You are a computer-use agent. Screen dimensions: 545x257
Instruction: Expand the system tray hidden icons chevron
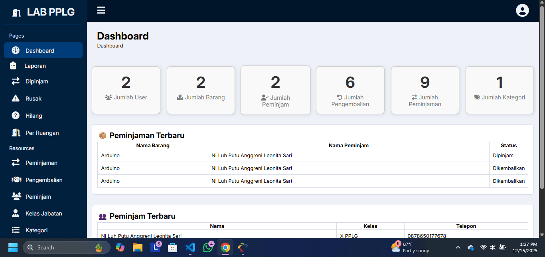pos(458,248)
